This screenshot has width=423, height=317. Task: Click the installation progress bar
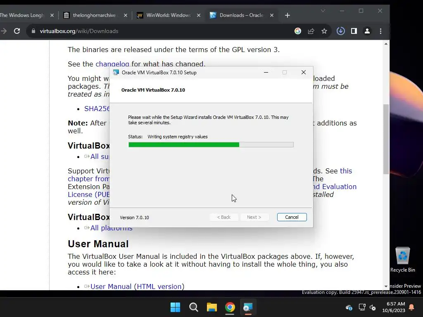tap(211, 145)
